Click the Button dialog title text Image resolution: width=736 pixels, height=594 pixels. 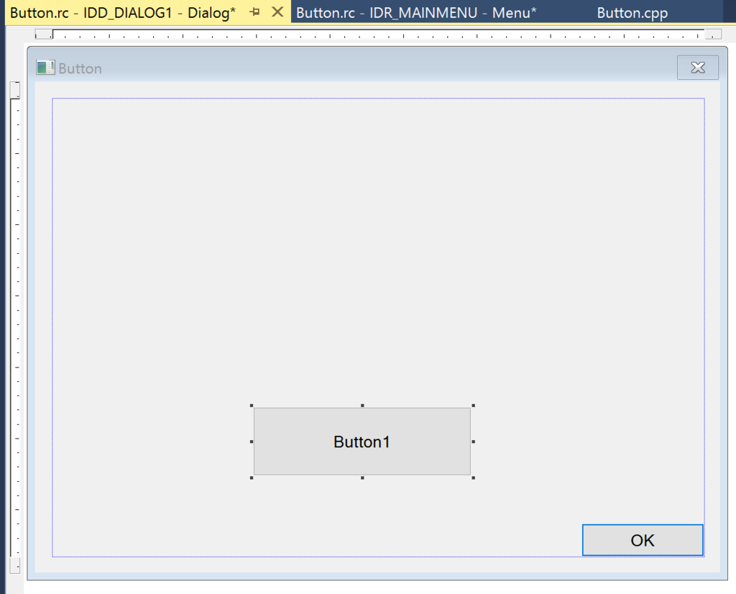(x=80, y=68)
